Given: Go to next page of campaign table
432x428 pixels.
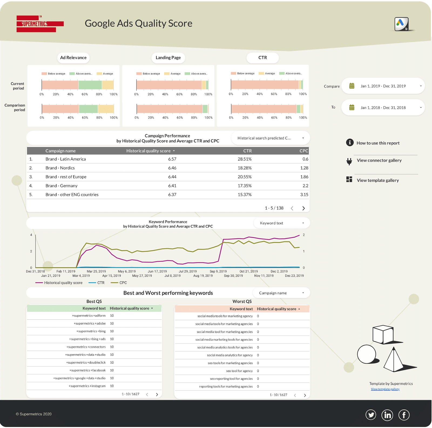Looking at the screenshot, I should click(303, 208).
